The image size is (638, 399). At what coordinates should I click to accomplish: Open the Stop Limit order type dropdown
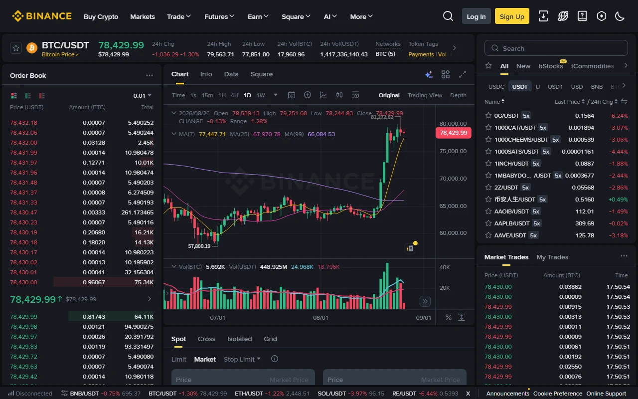pyautogui.click(x=242, y=359)
